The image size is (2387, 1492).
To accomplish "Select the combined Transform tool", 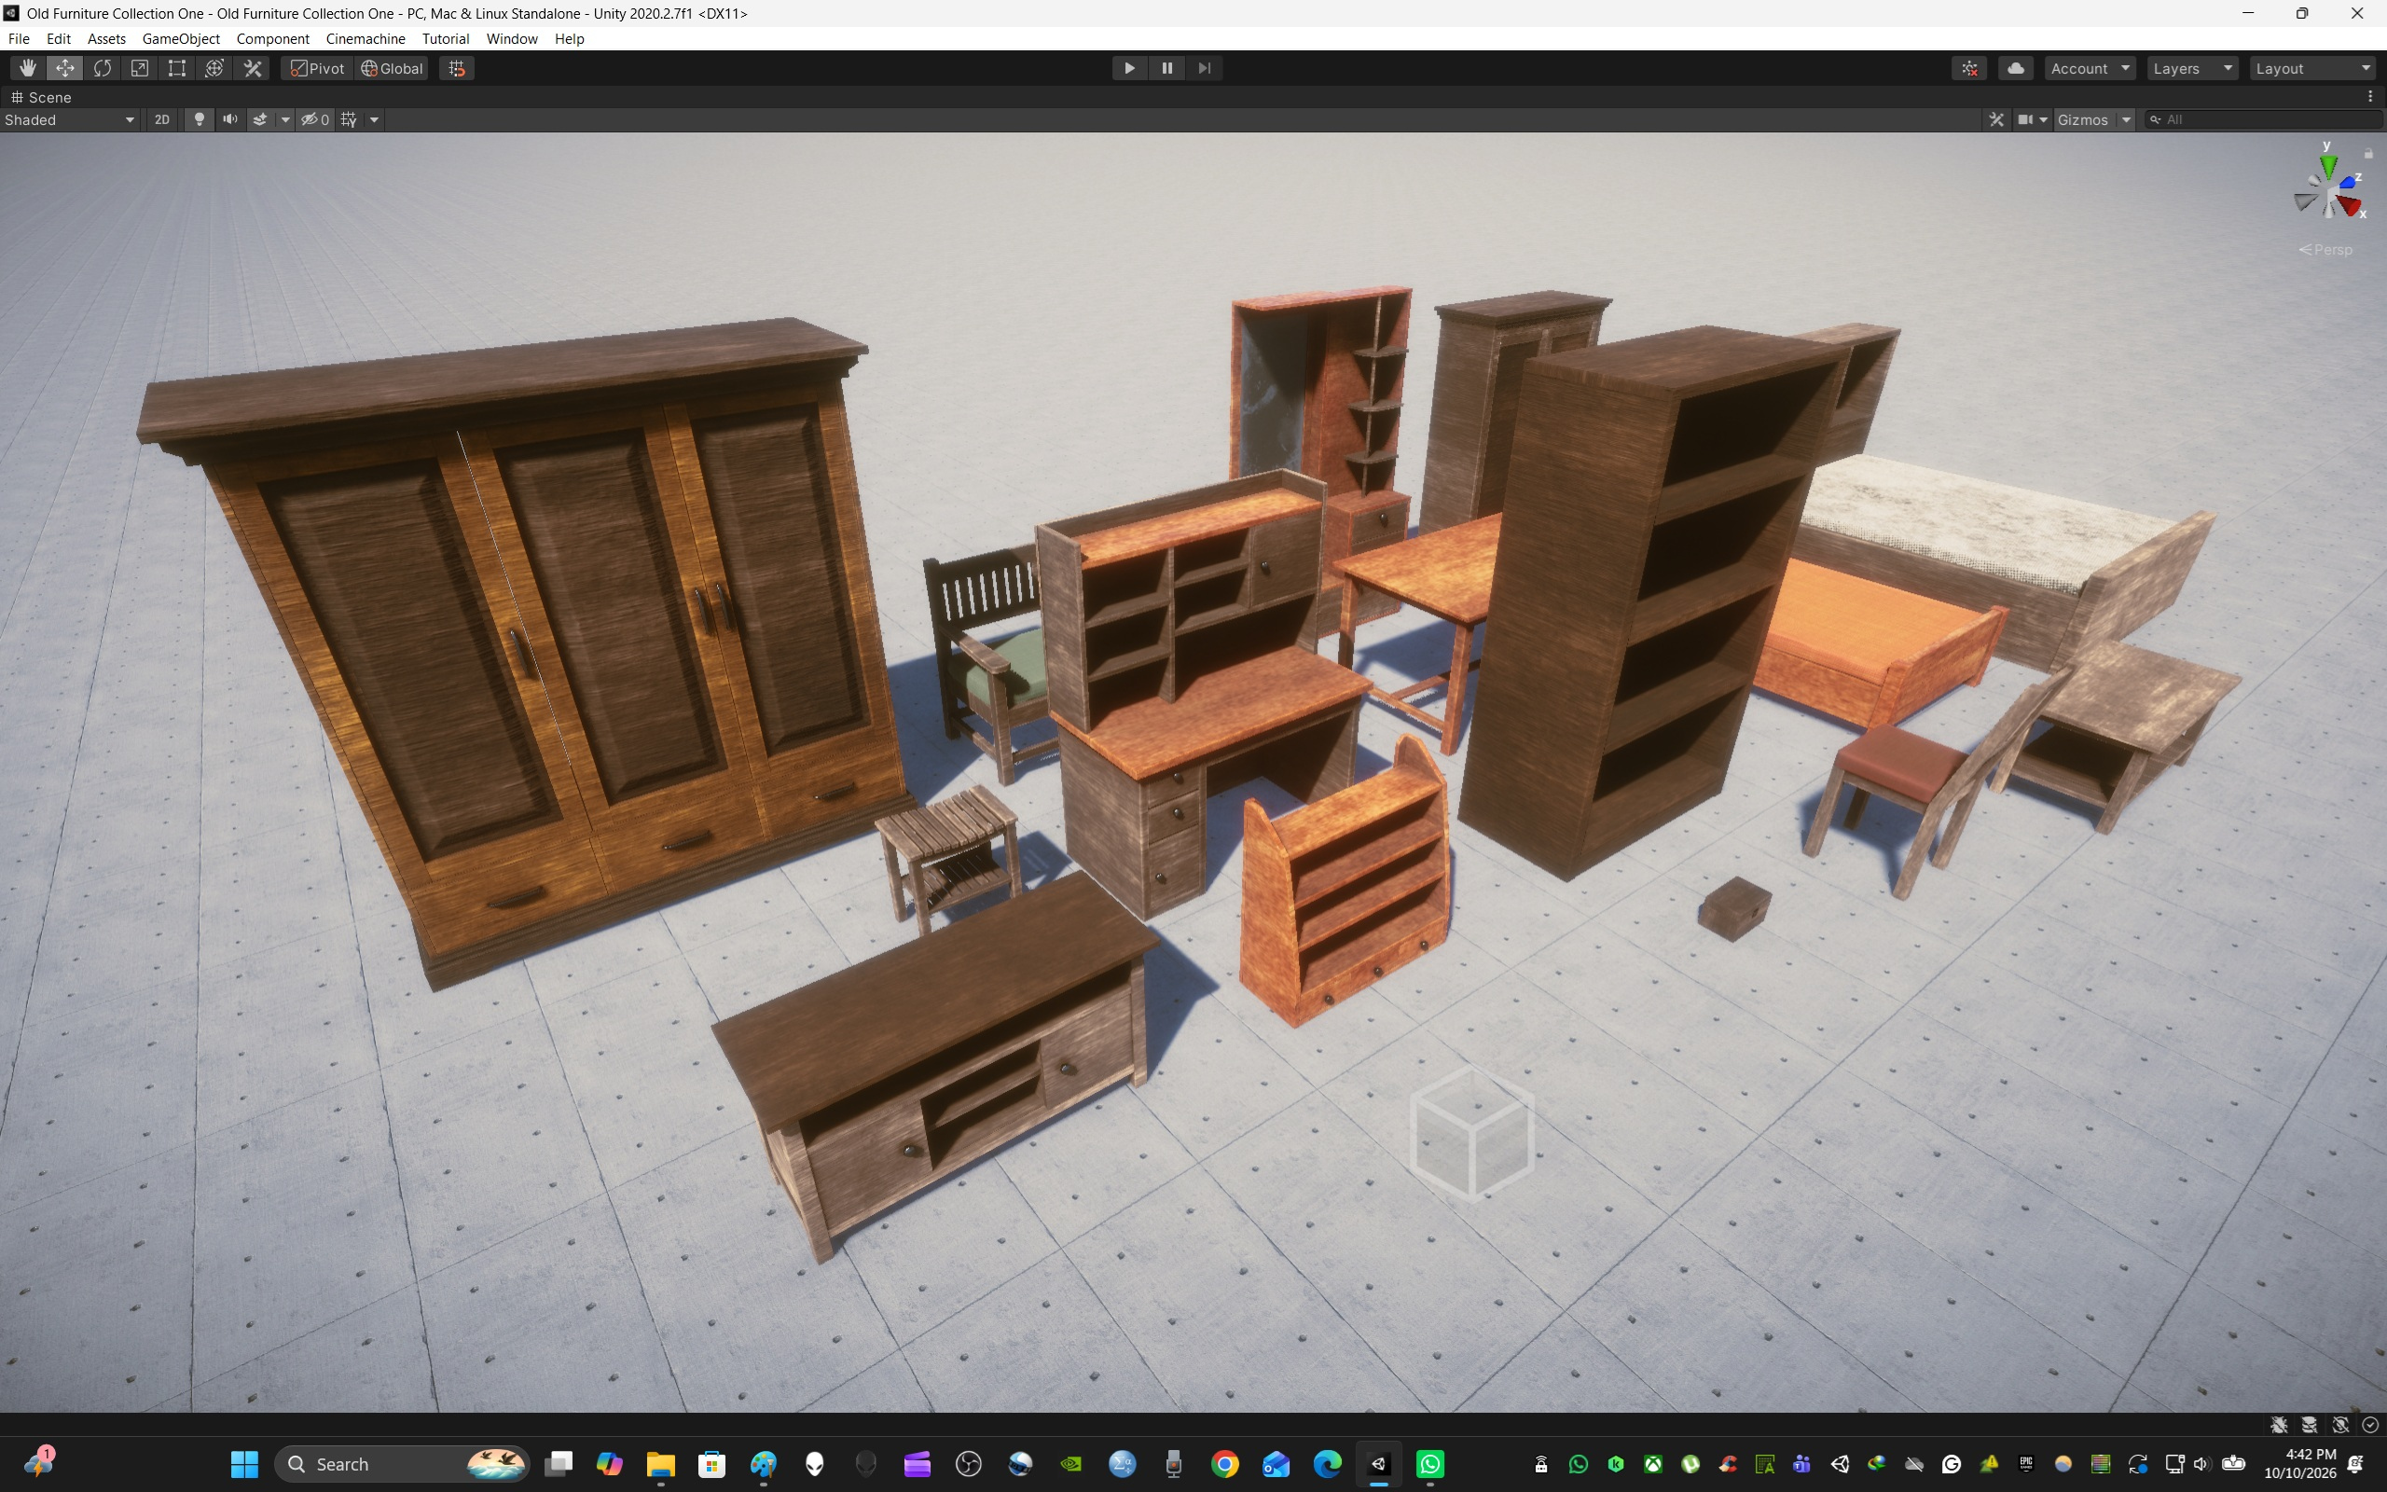I will [x=215, y=68].
